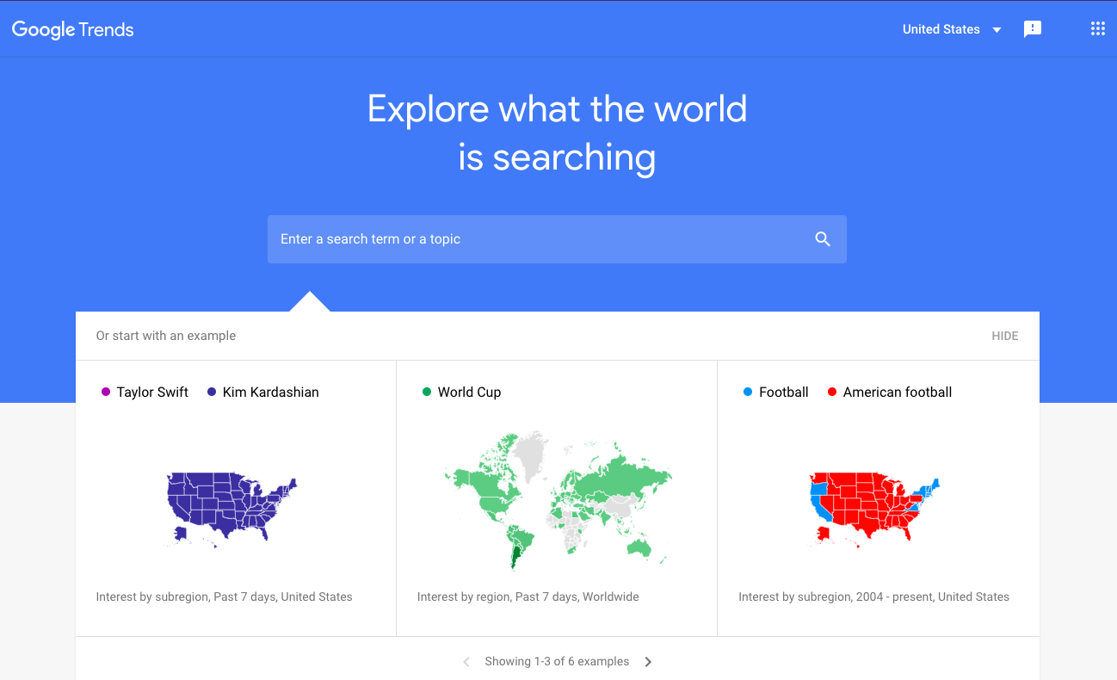Open the World Cup world map example
The image size is (1117, 680).
(x=558, y=501)
